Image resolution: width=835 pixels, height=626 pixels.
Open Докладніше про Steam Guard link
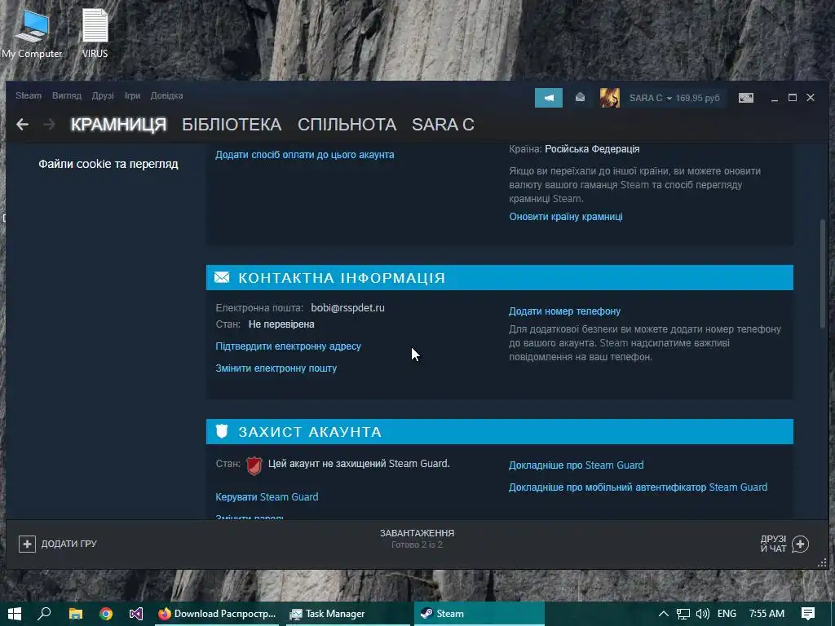tap(577, 465)
